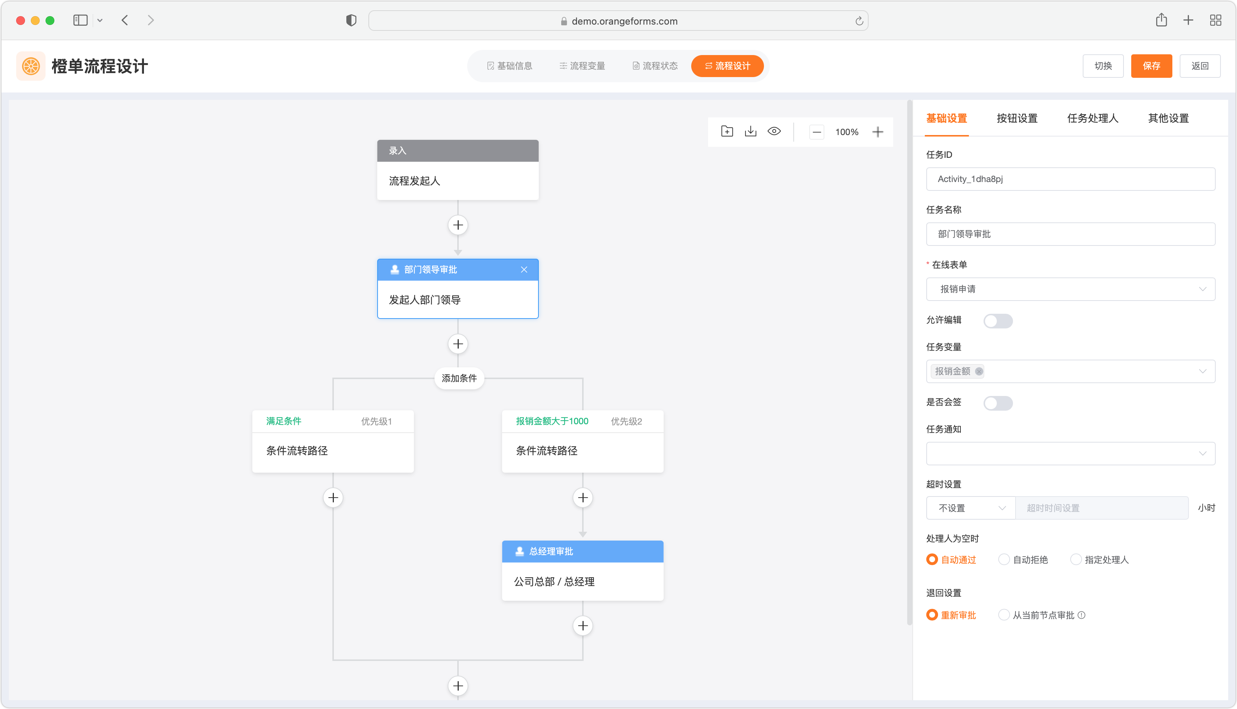Click the 100% zoom level text
Viewport: 1237px width, 709px height.
846,132
